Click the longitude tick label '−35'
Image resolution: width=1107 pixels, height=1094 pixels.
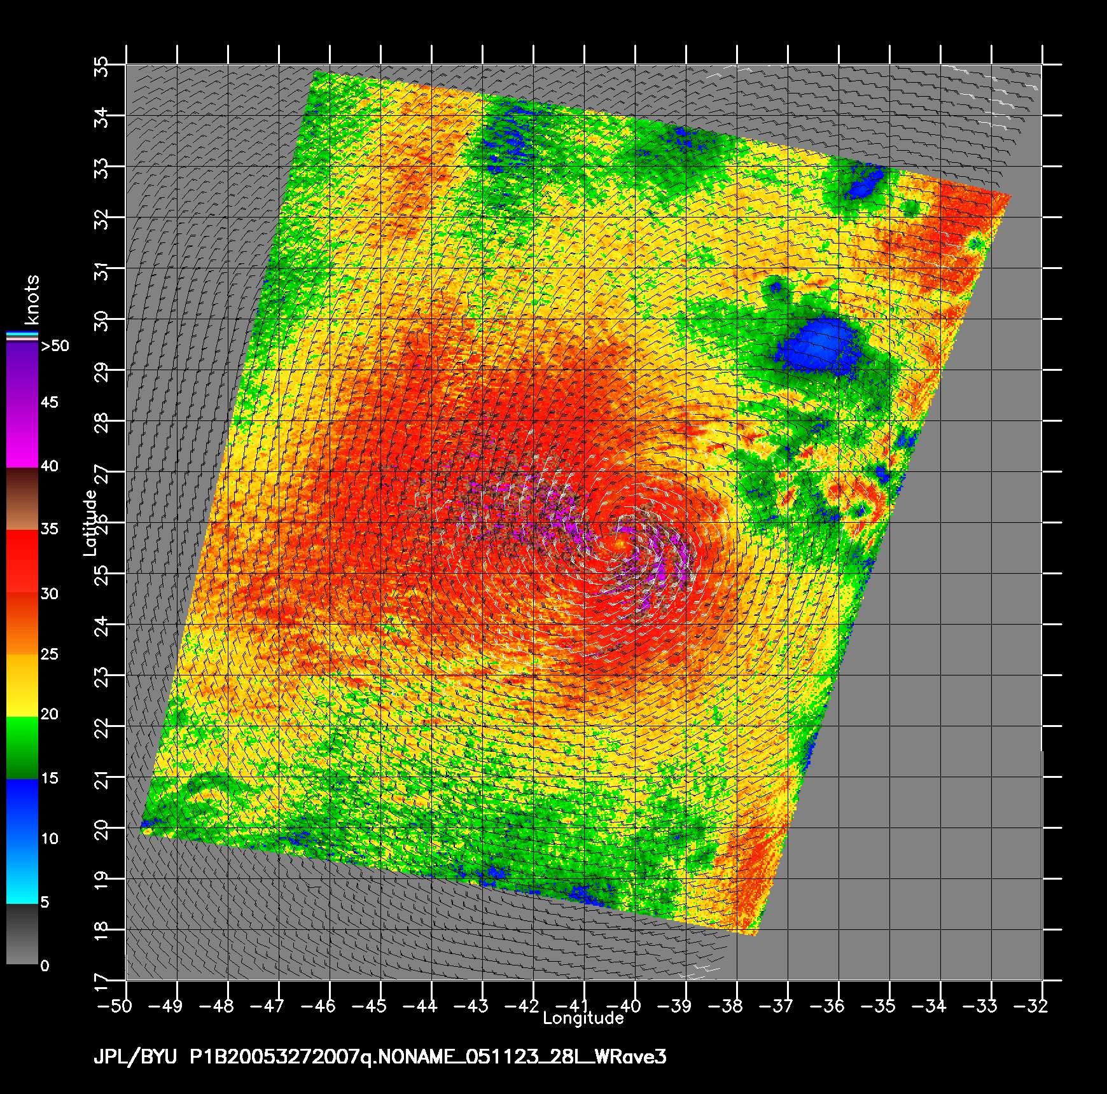(878, 1006)
